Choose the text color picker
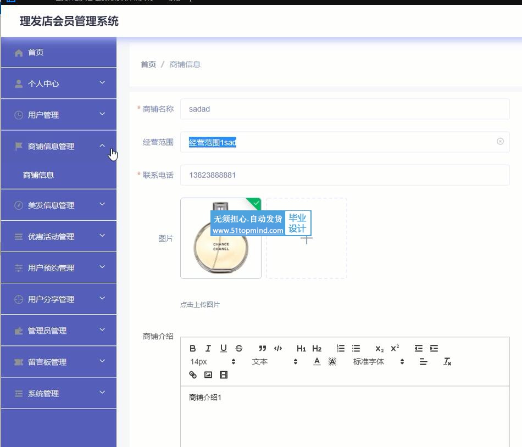Image resolution: width=522 pixels, height=447 pixels. (x=317, y=361)
